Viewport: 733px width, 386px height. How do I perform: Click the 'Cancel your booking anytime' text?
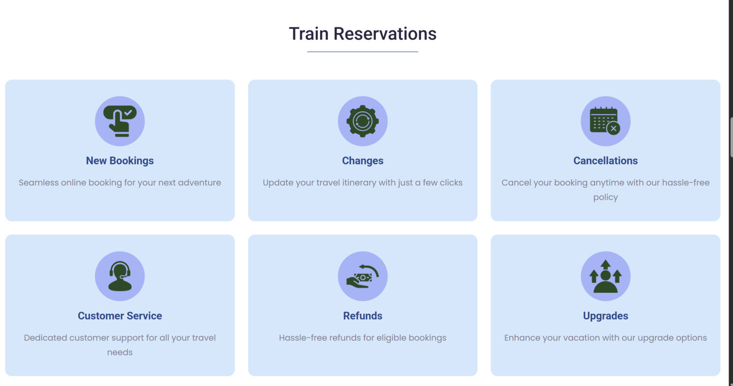tap(605, 190)
